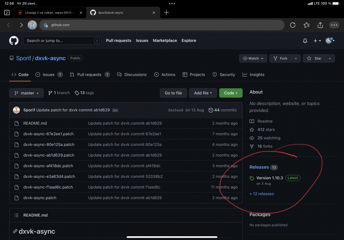This screenshot has width=344, height=240.
Task: Star the dxvk-async repository
Action: pos(314,58)
